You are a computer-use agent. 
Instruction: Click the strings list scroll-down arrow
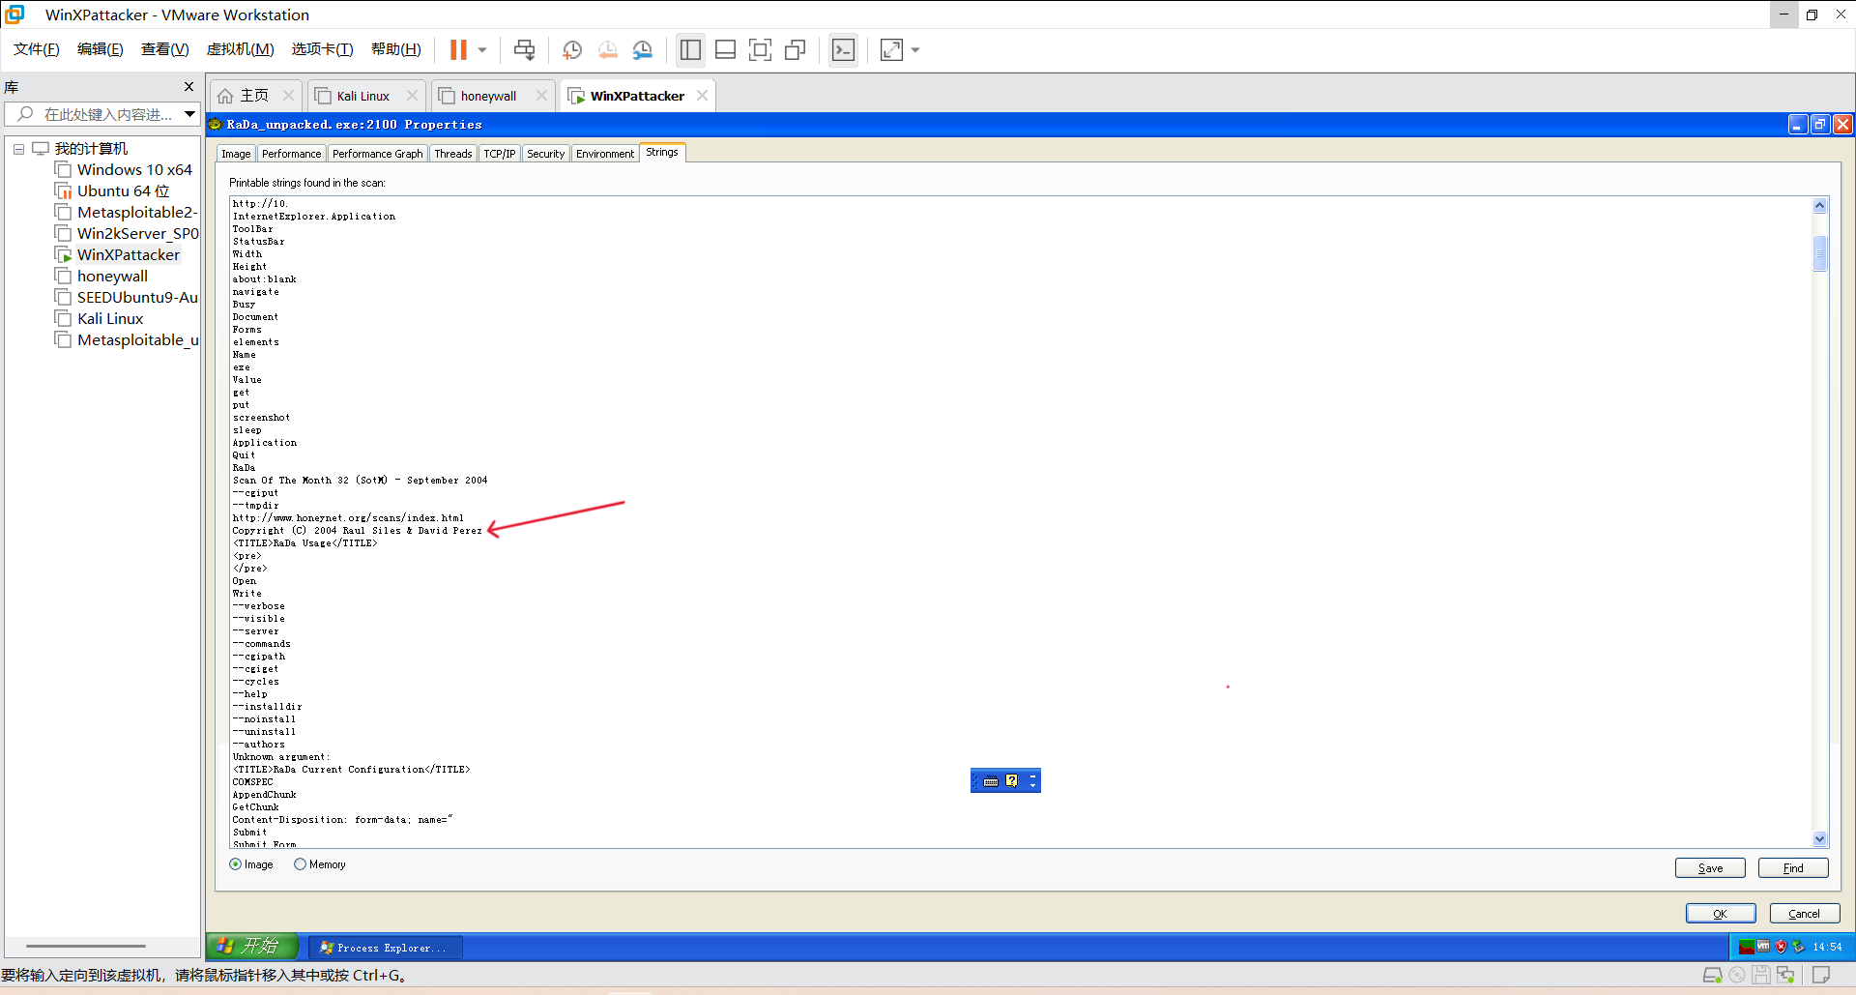1819,839
